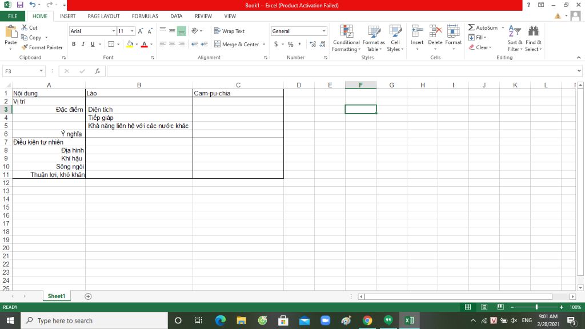Apply fill color bucket icon
The image size is (585, 329).
tap(130, 44)
